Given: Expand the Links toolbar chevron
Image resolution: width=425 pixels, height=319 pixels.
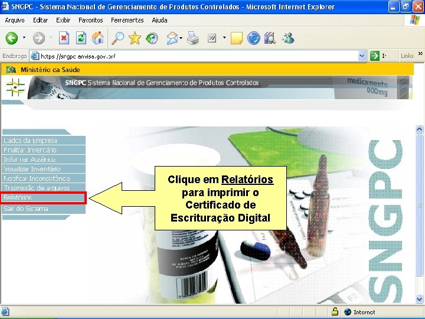Looking at the screenshot, I should point(420,53).
